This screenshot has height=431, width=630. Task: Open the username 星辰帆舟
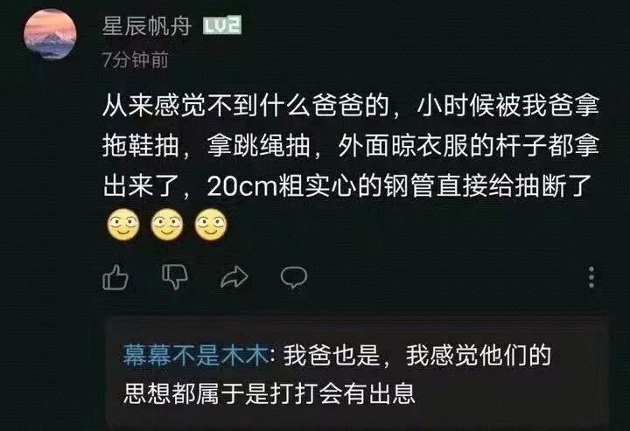click(147, 26)
